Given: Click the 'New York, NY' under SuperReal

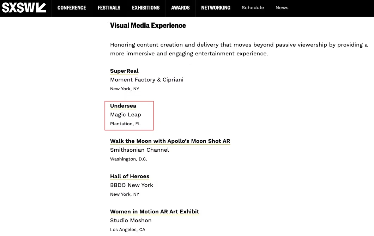Looking at the screenshot, I should 125,89.
